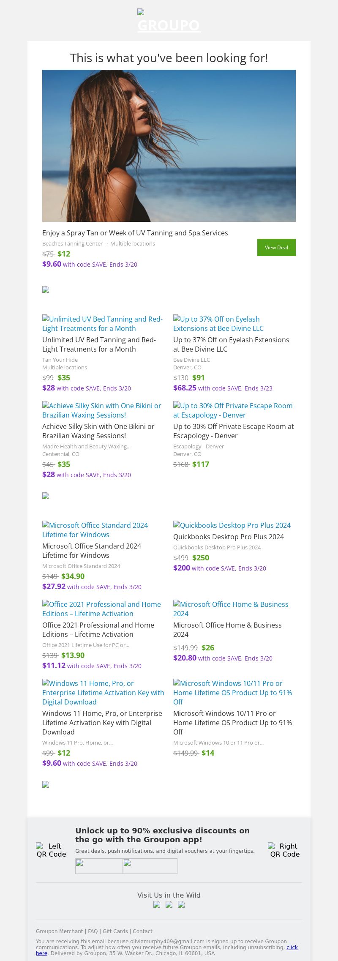Screen dimensions: 338x961
Task: Click the Groupon logo in the header
Action: pyautogui.click(x=169, y=22)
